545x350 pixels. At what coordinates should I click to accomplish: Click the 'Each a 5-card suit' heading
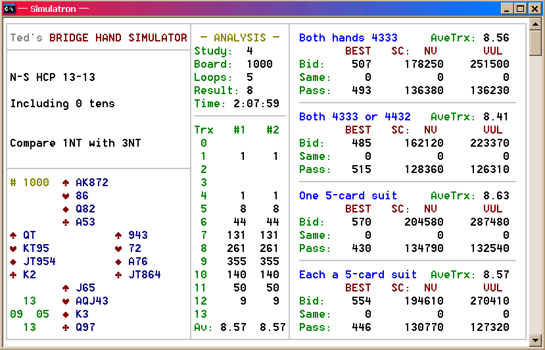358,275
